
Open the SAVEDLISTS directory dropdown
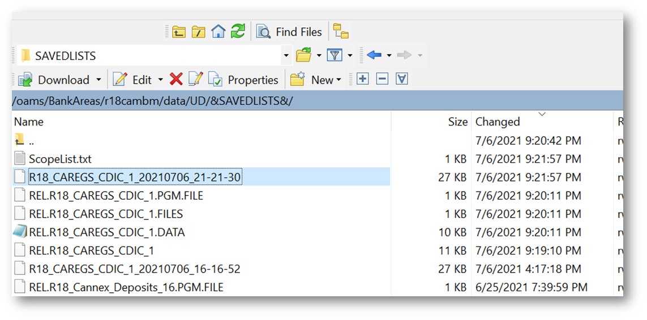coord(286,55)
